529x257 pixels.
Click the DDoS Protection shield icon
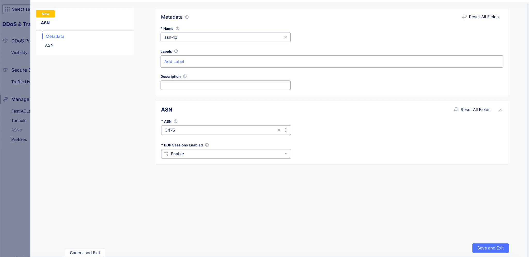[x=5, y=41]
